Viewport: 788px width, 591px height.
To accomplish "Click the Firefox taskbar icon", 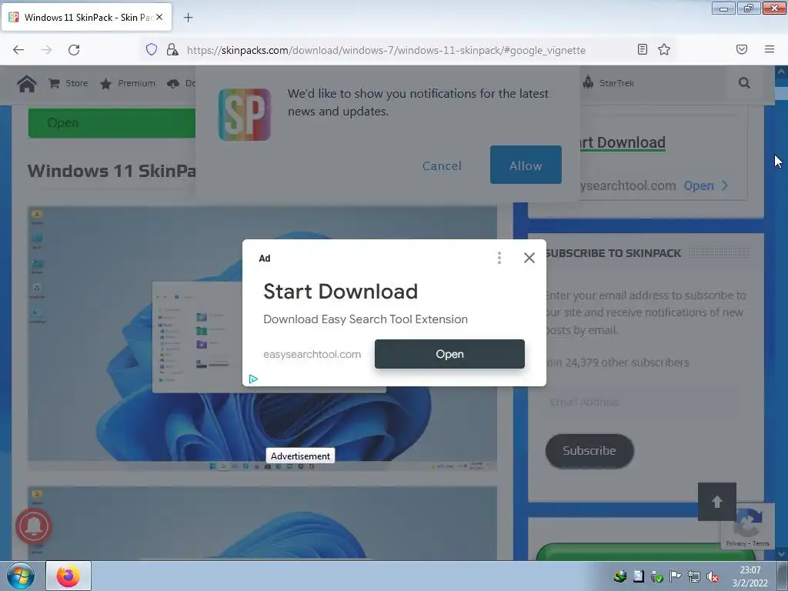I will (x=68, y=576).
